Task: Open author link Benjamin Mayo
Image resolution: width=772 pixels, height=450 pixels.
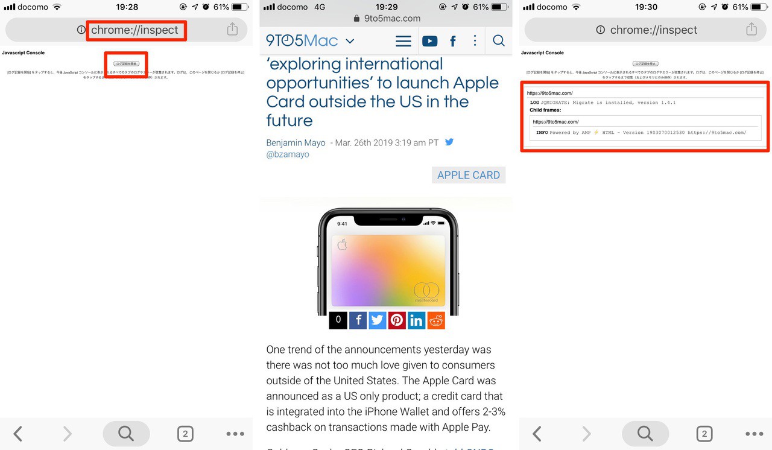Action: [296, 143]
